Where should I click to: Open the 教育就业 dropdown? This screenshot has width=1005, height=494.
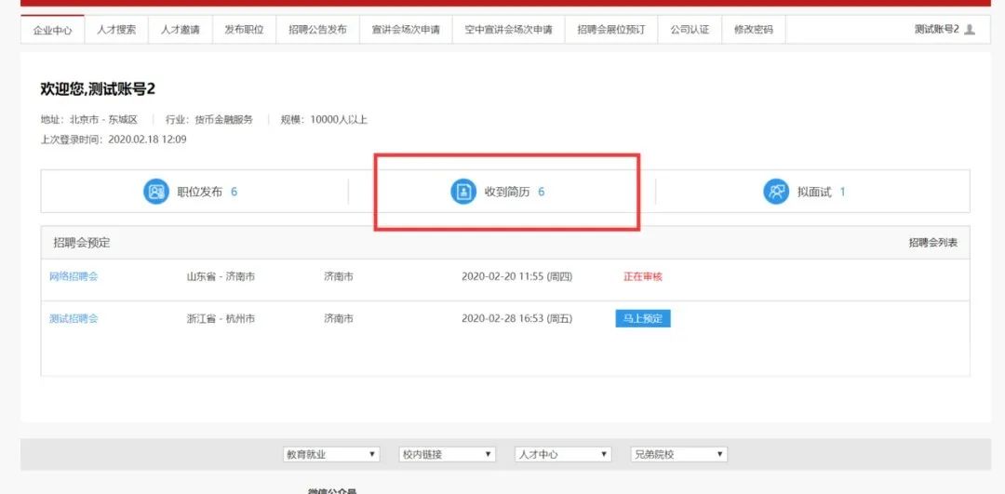331,454
